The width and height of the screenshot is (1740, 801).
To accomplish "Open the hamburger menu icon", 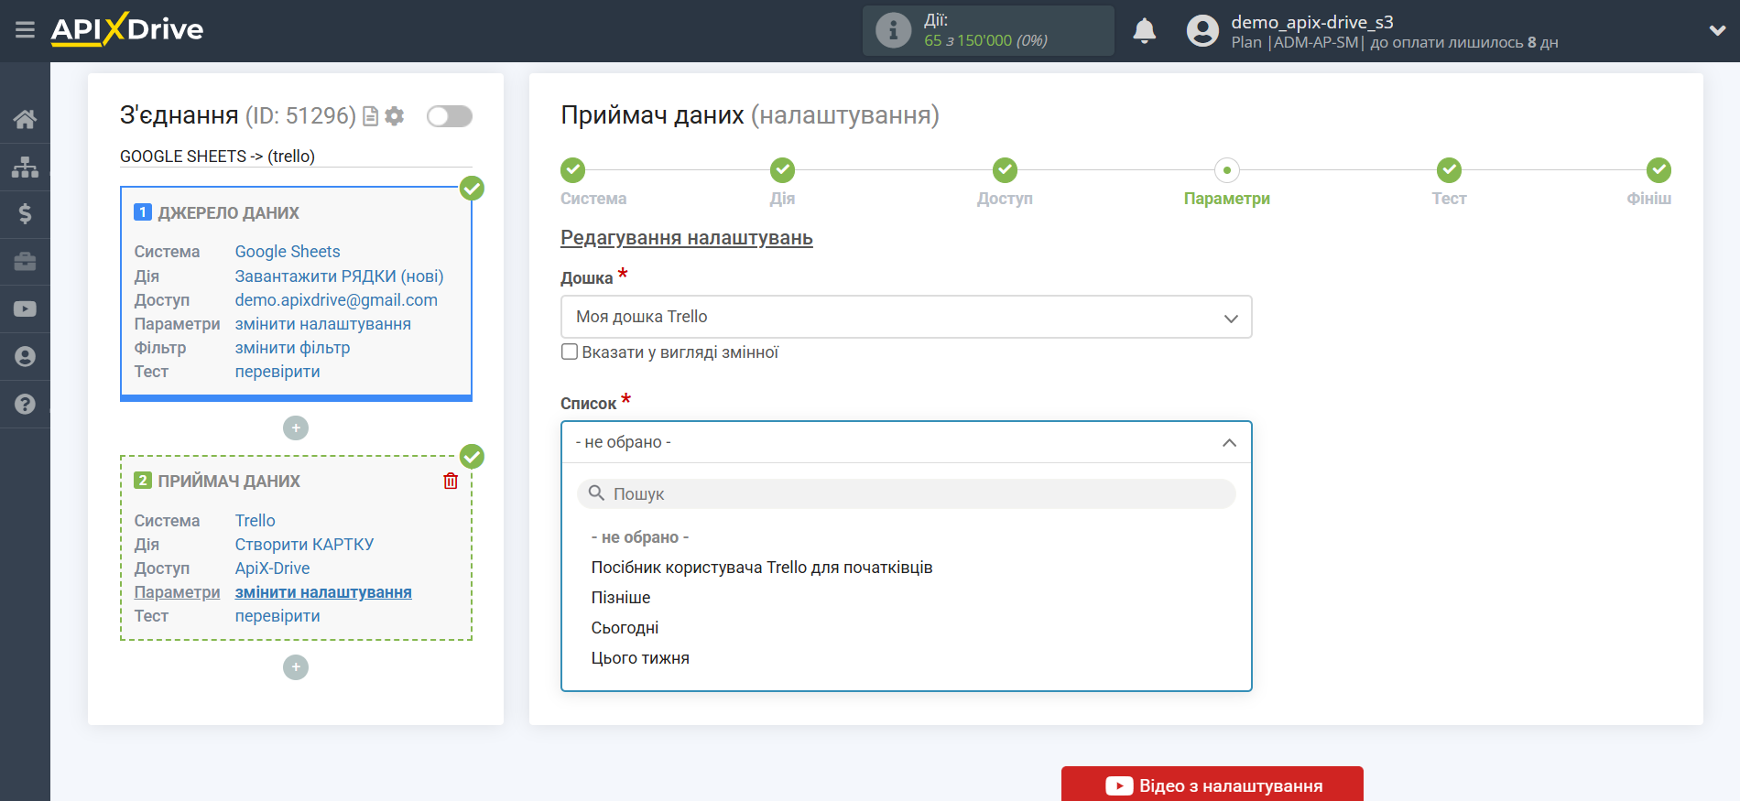I will point(25,30).
